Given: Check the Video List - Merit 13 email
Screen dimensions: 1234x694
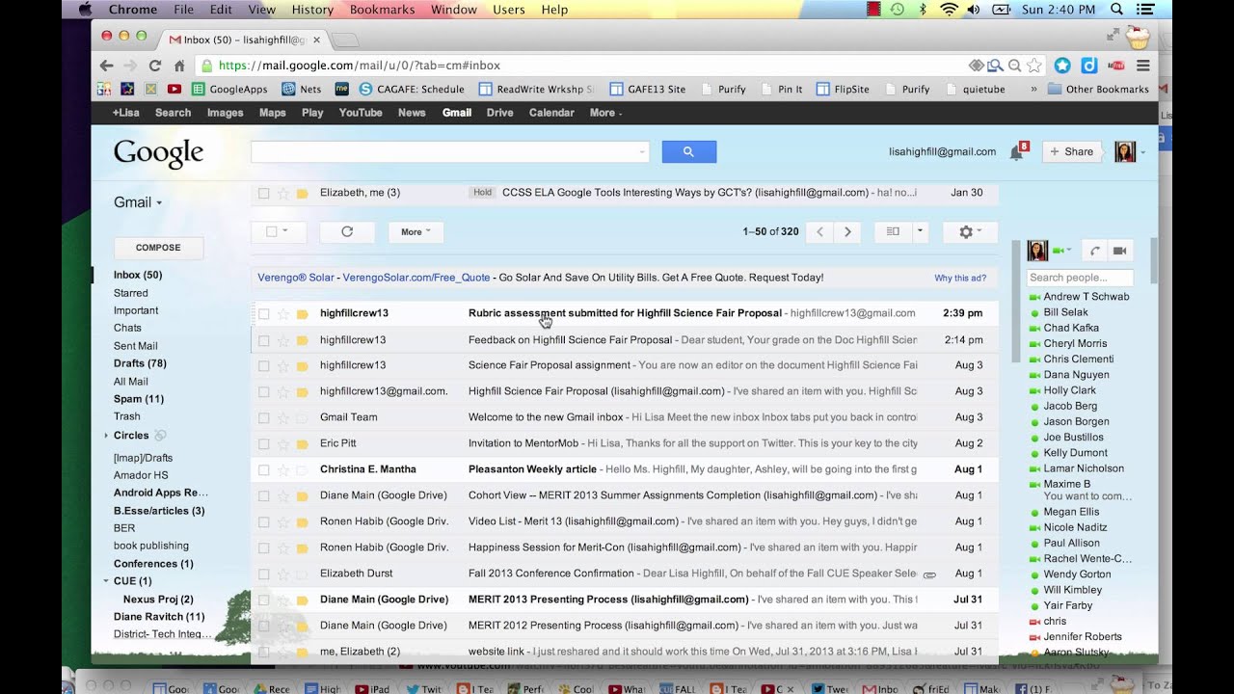Looking at the screenshot, I should 263,521.
